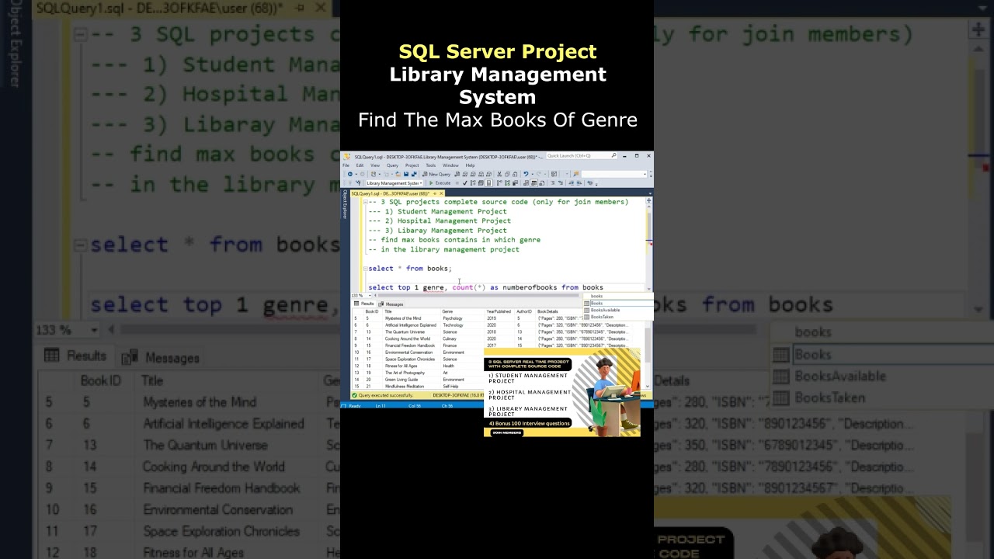The width and height of the screenshot is (994, 559).
Task: Open the Tools menu
Action: (x=431, y=165)
